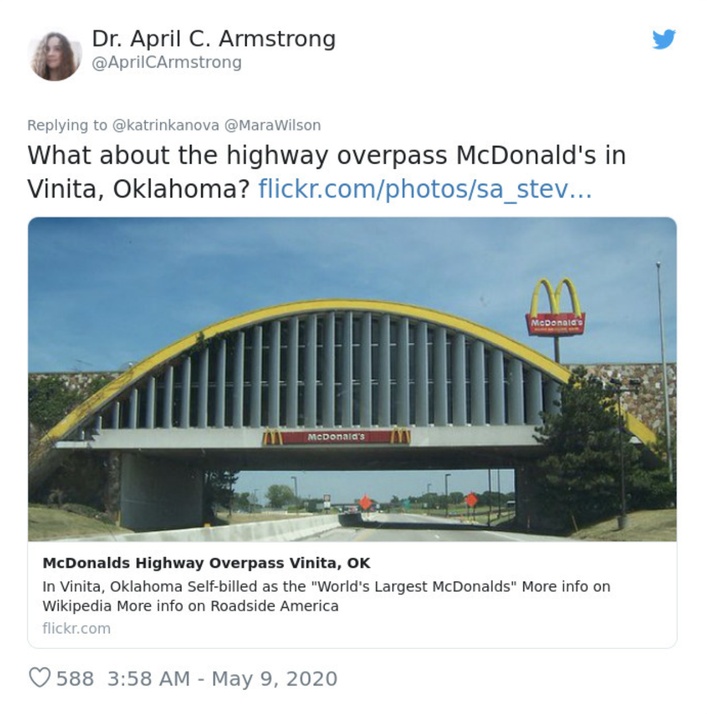707x714 pixels.
Task: Open Dr. April C. Armstrong's profile avatar
Action: (x=55, y=55)
